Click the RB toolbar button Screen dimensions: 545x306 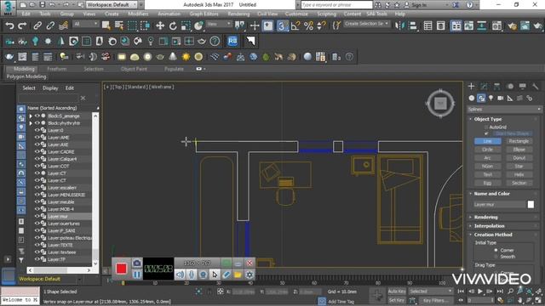232,41
